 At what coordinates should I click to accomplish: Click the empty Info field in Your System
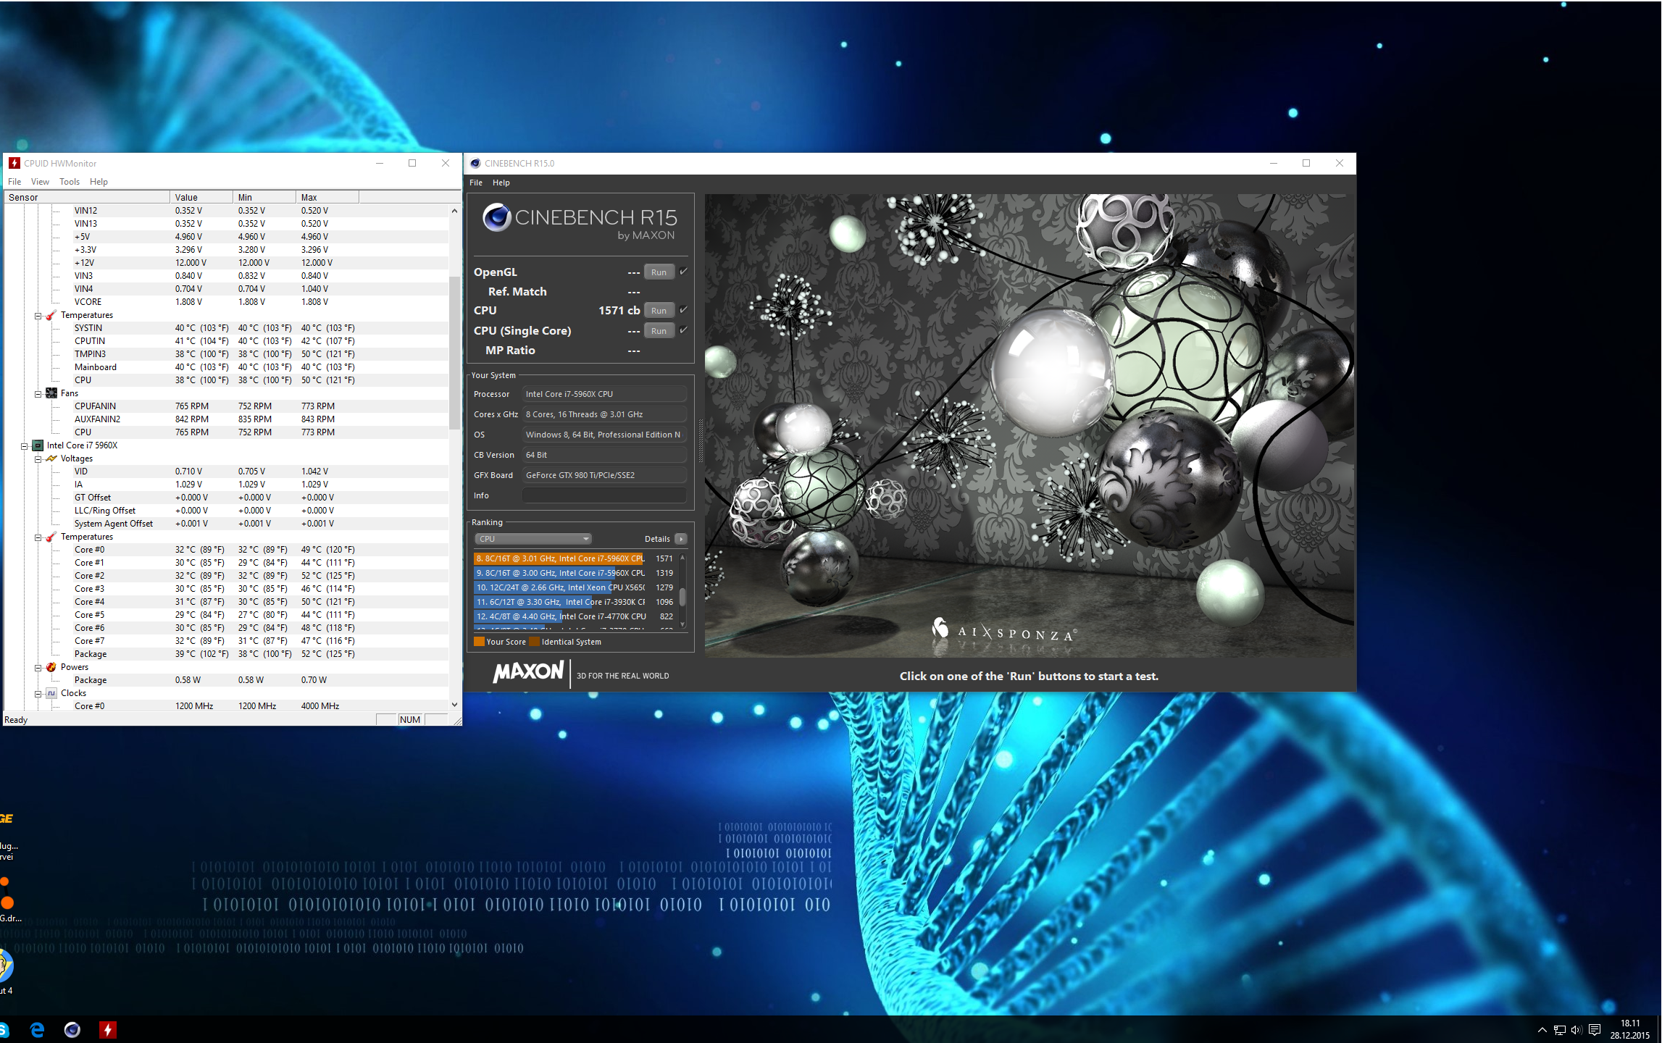[x=604, y=495]
